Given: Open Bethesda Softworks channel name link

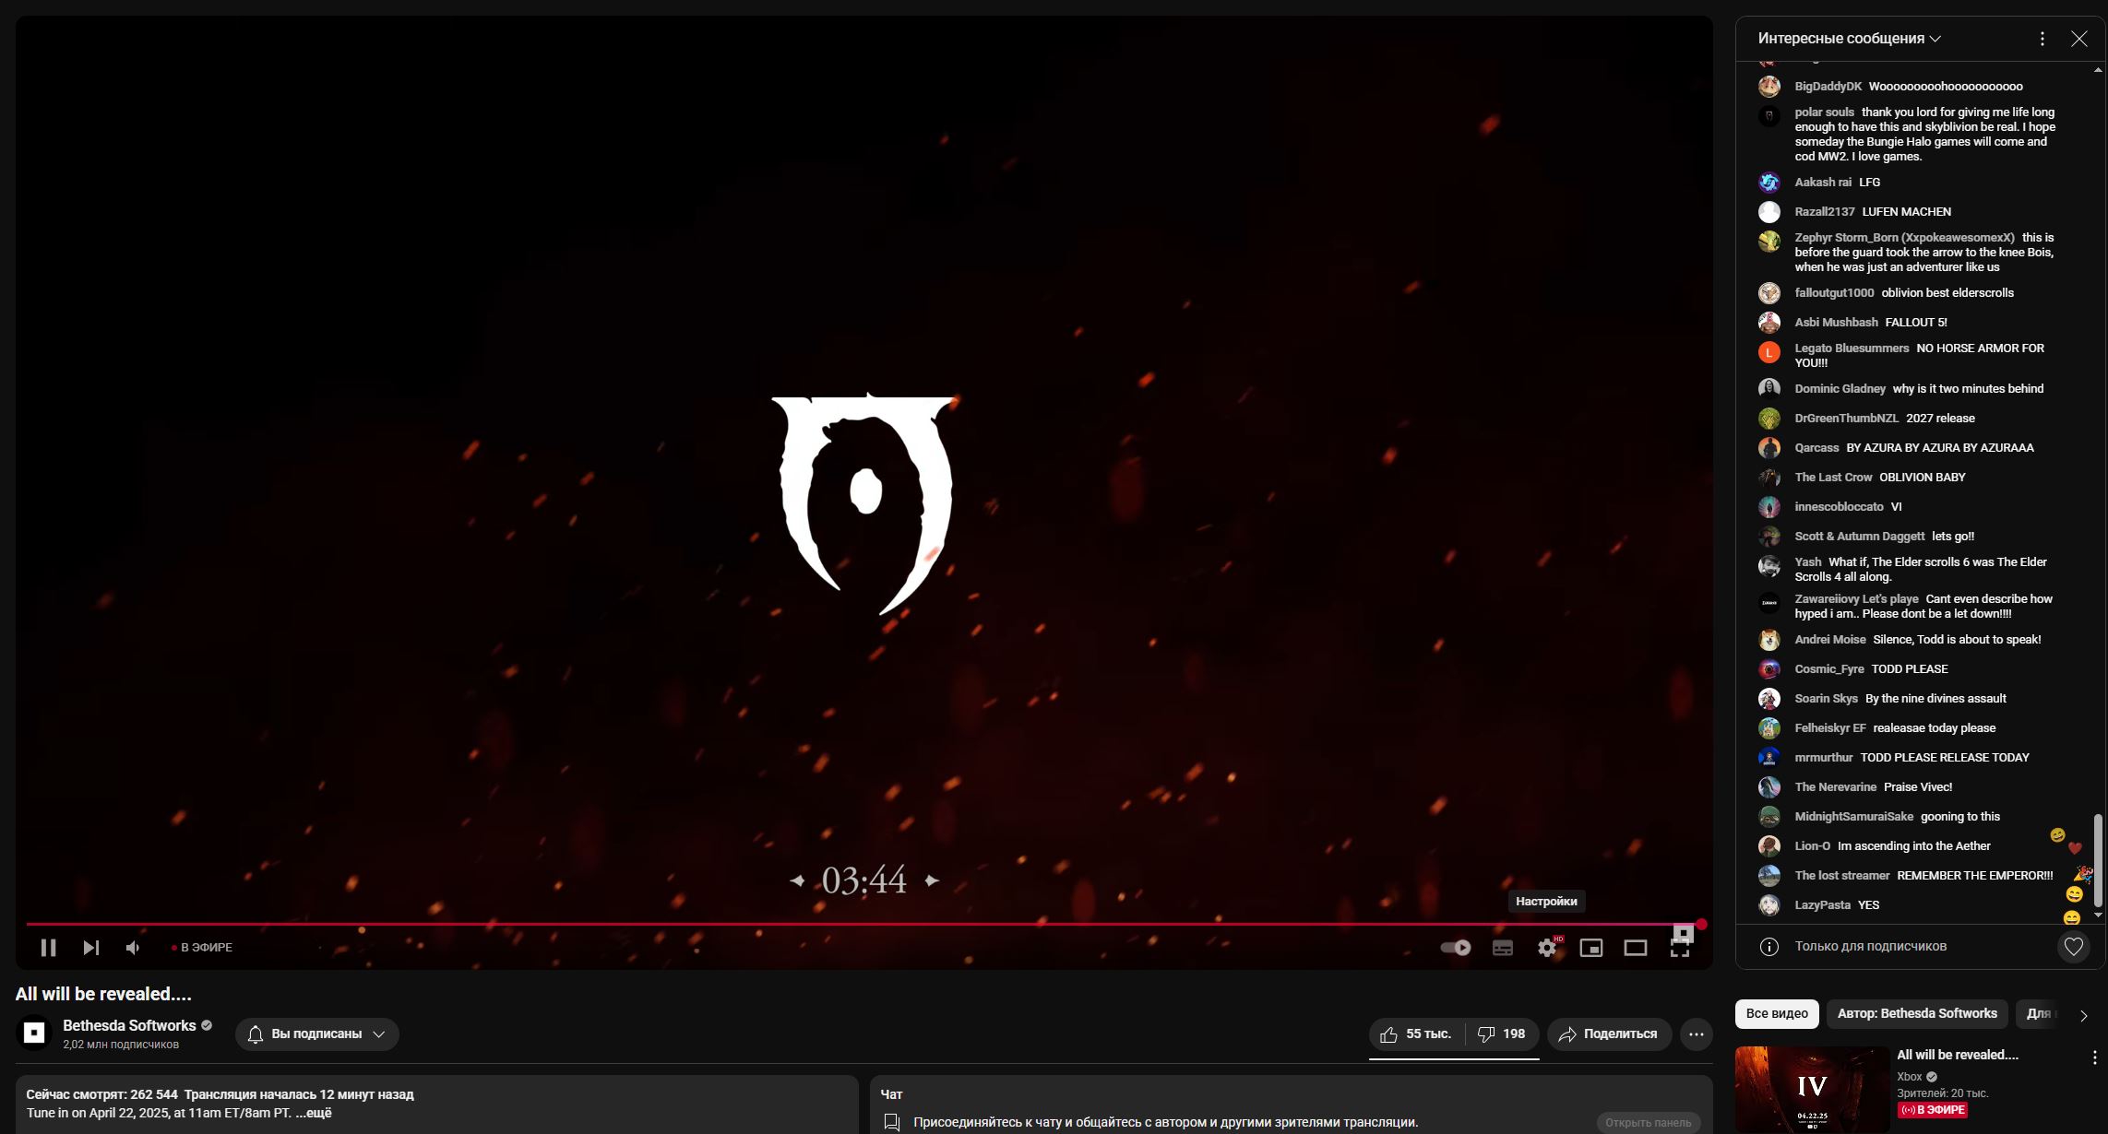Looking at the screenshot, I should [x=129, y=1025].
